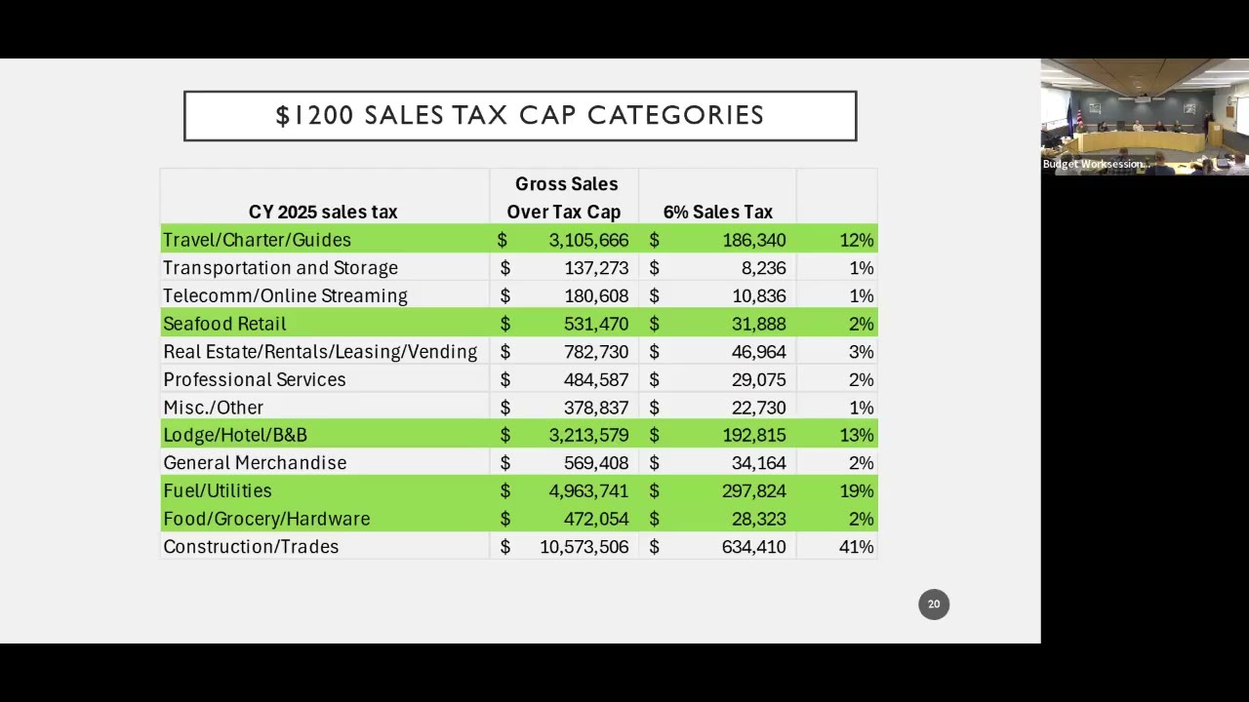
Task: Click the Food/Grocery/Hardware row label
Action: [x=266, y=520]
